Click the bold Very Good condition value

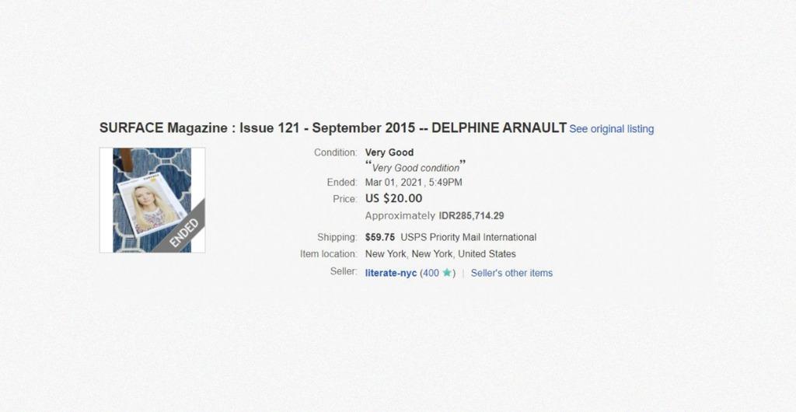pos(389,152)
